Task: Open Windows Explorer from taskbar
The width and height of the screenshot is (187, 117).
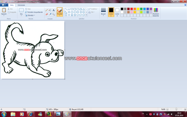Action: point(13,114)
